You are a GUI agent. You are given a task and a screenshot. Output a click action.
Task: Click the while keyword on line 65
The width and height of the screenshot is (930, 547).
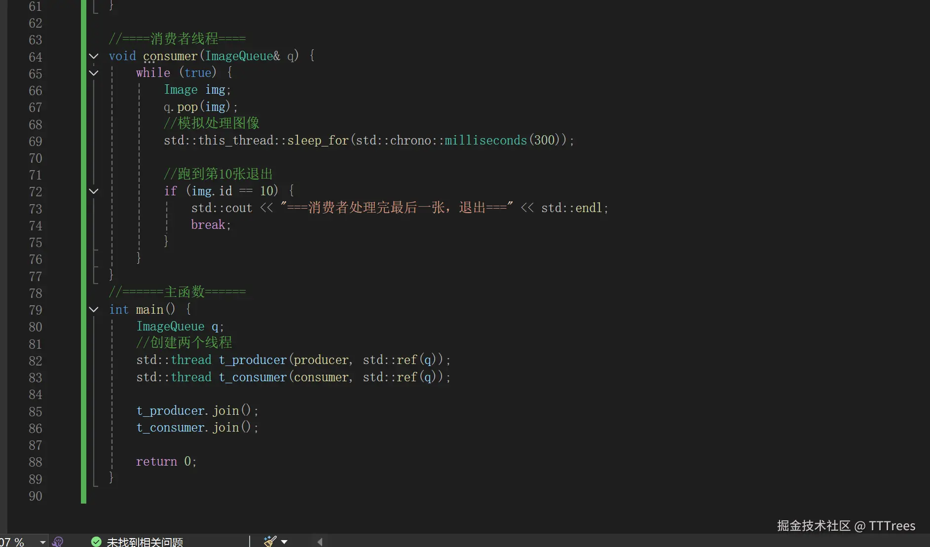(x=153, y=73)
